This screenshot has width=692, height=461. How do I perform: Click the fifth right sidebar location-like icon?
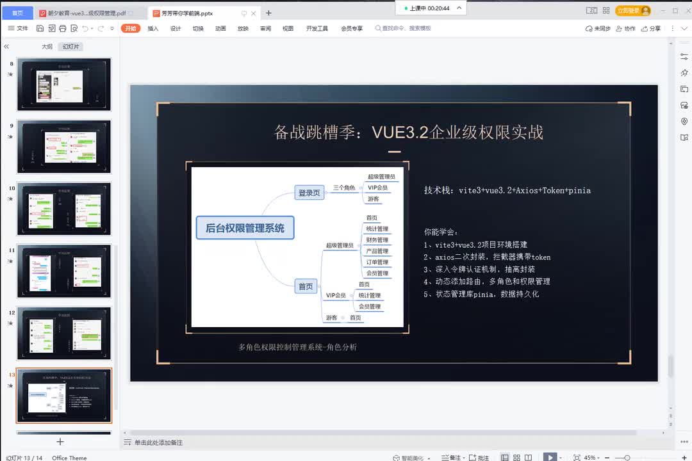coord(684,121)
